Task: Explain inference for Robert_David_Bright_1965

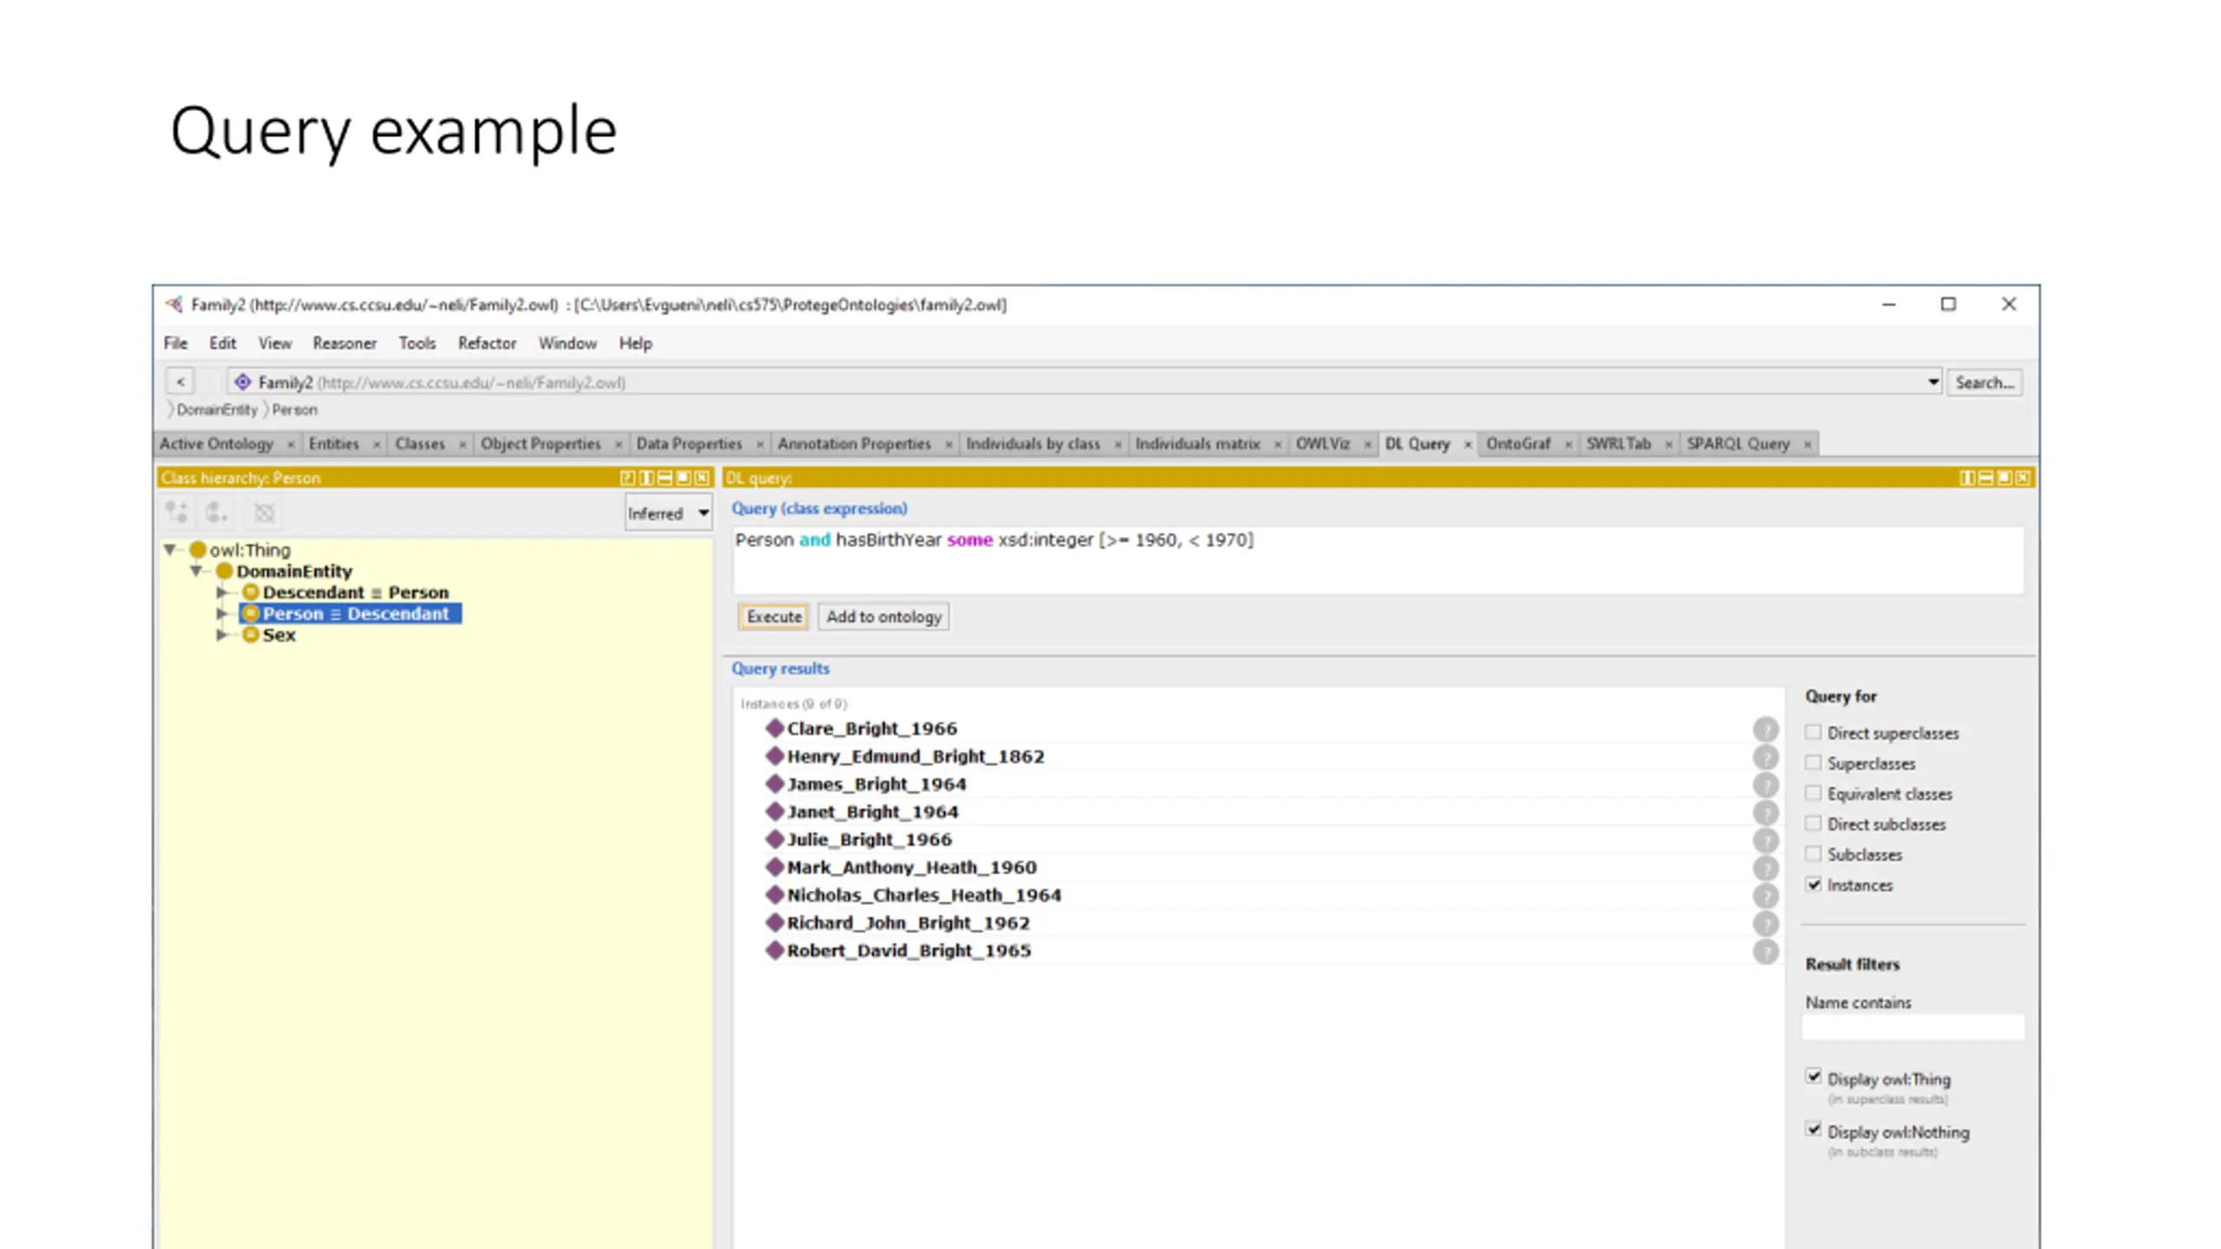Action: [x=1766, y=951]
